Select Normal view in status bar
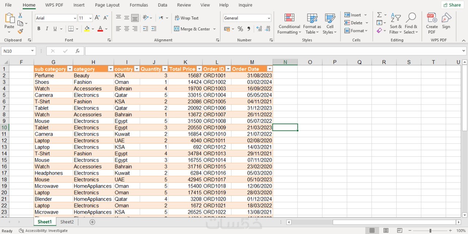468x234 pixels. click(372, 230)
